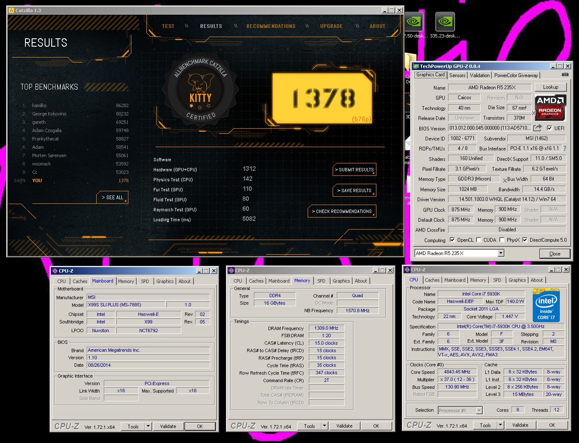Click the yellow 1378 score panel

[x=322, y=98]
